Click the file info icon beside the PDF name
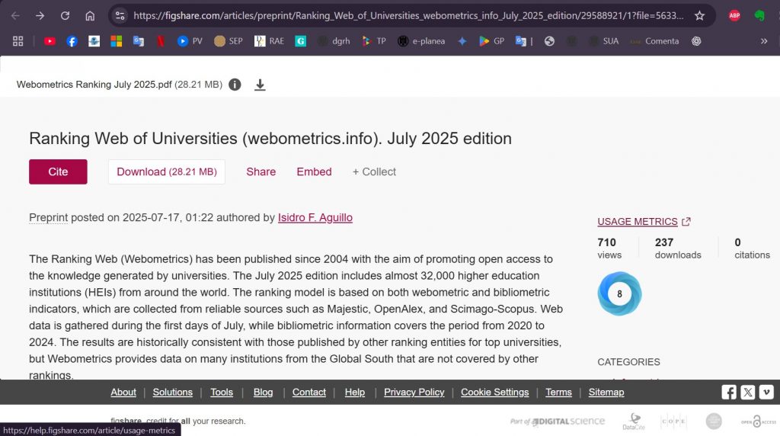The image size is (780, 436). point(235,85)
